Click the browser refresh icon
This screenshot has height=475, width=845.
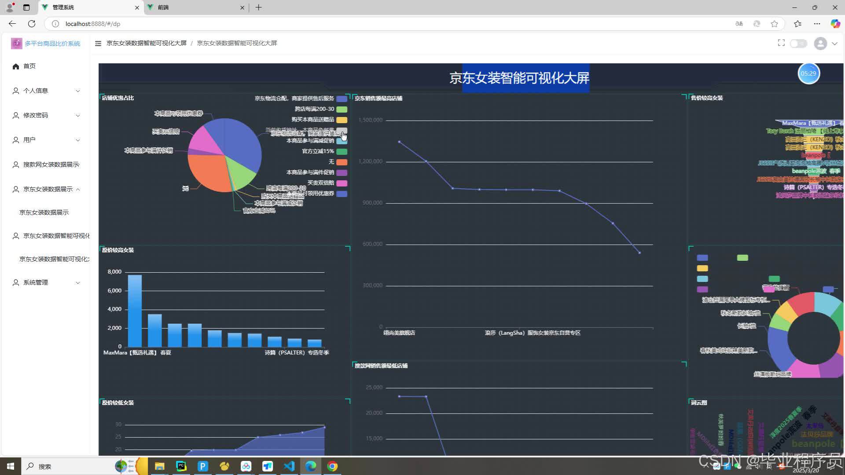(32, 24)
